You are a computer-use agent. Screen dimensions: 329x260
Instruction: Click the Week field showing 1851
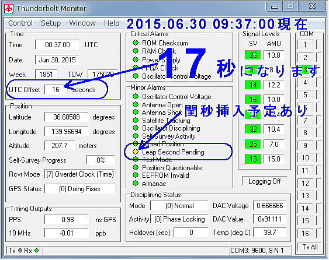pos(46,74)
